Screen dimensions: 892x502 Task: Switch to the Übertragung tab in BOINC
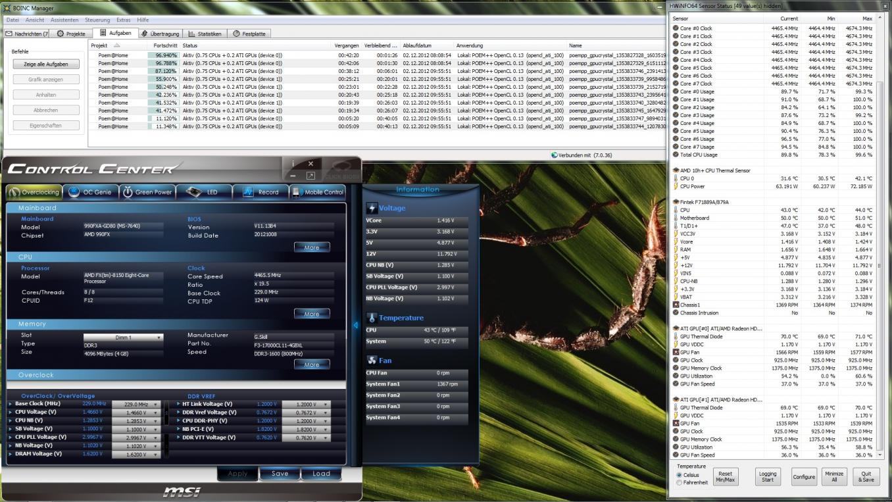tap(160, 34)
